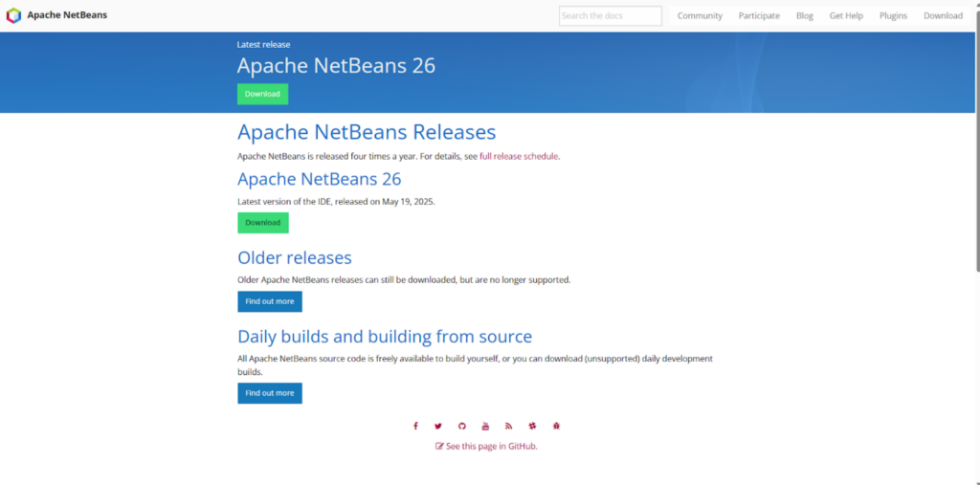Open the Community menu item
Screen dimensions: 980x485
pyautogui.click(x=700, y=15)
